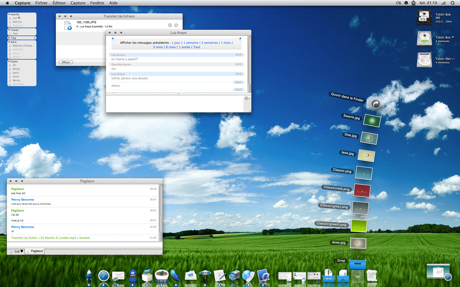
Task: Select contact kevin in Custo group
Action: pos(22,77)
